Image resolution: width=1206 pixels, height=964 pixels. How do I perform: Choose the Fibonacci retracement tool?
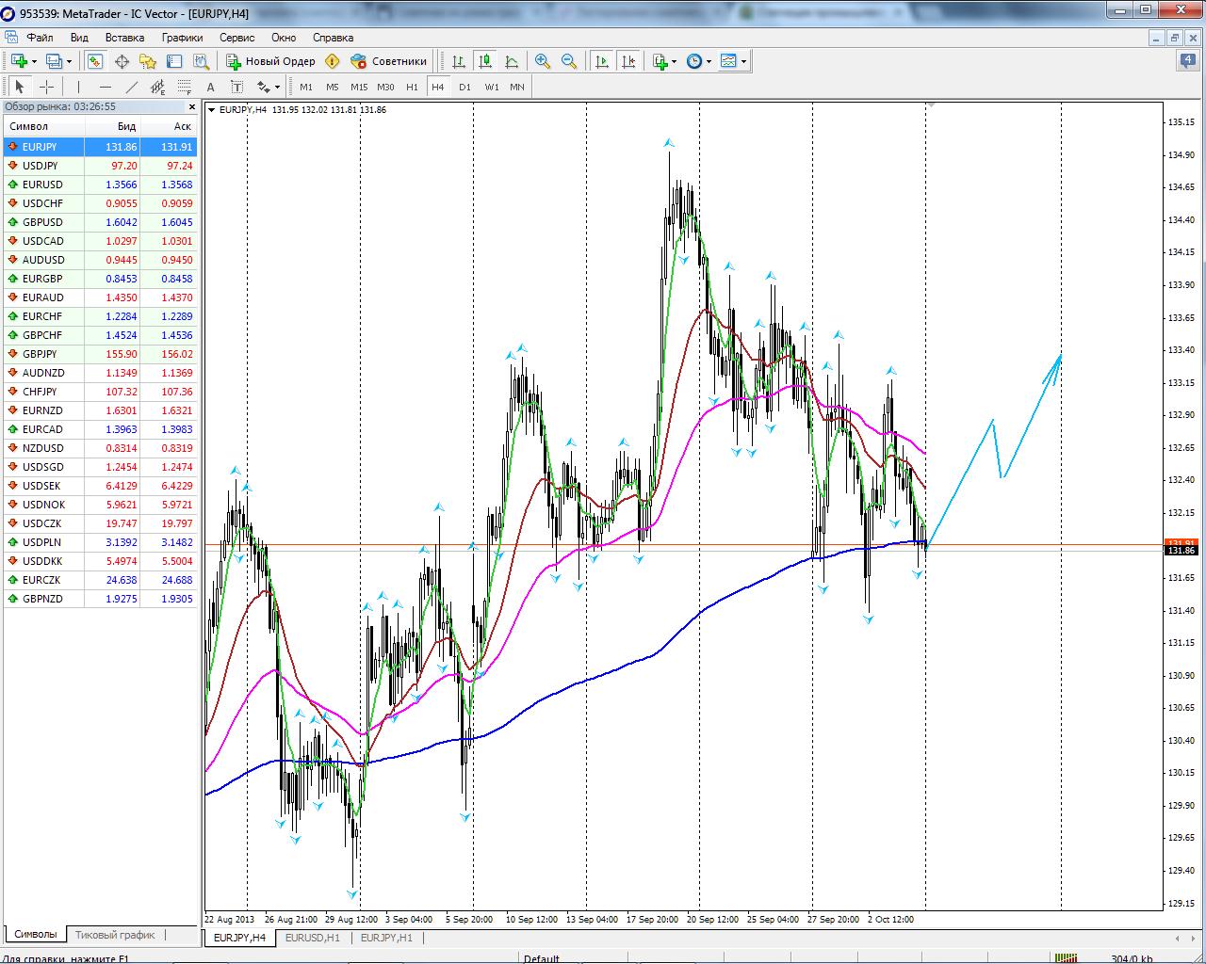pos(185,87)
